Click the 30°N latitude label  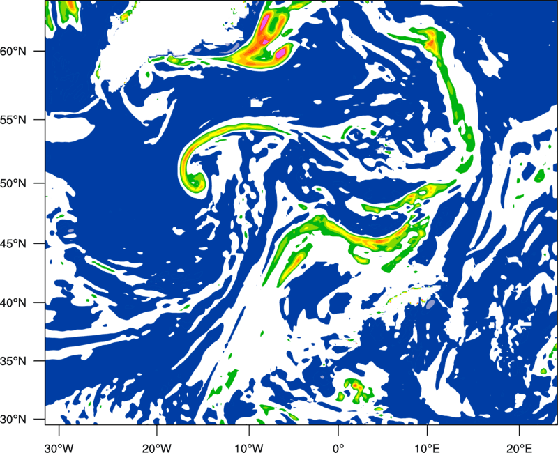pos(13,420)
